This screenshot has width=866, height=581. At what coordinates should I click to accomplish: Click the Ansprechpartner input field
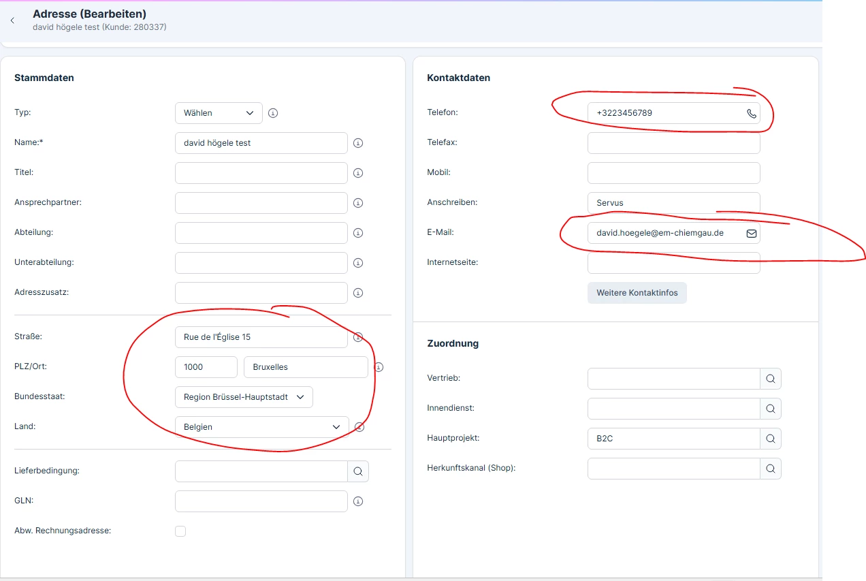[261, 203]
